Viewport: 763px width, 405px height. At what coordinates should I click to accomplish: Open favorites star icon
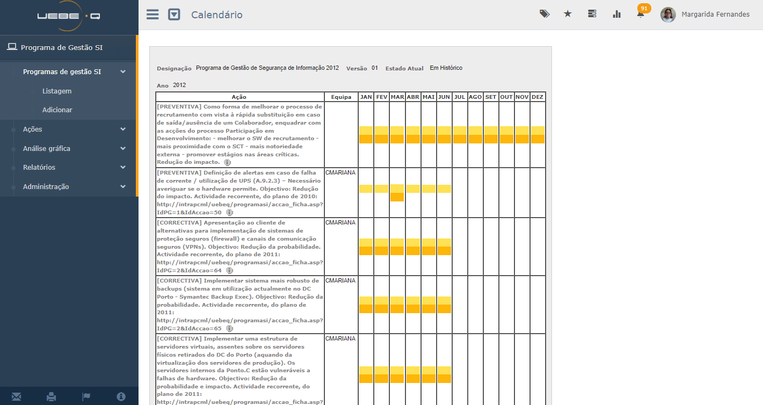[568, 14]
